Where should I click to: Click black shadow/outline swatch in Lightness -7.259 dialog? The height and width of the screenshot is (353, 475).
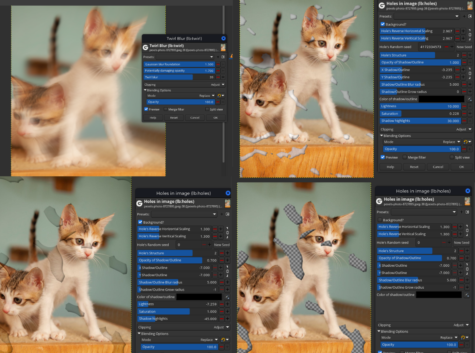[x=199, y=297]
